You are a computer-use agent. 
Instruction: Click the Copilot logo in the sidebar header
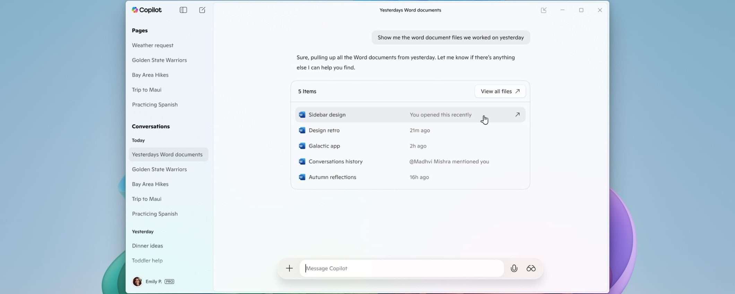coord(147,10)
